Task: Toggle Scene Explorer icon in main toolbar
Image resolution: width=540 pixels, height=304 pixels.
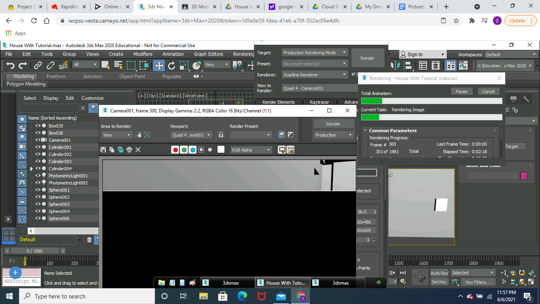Action: 423,65
